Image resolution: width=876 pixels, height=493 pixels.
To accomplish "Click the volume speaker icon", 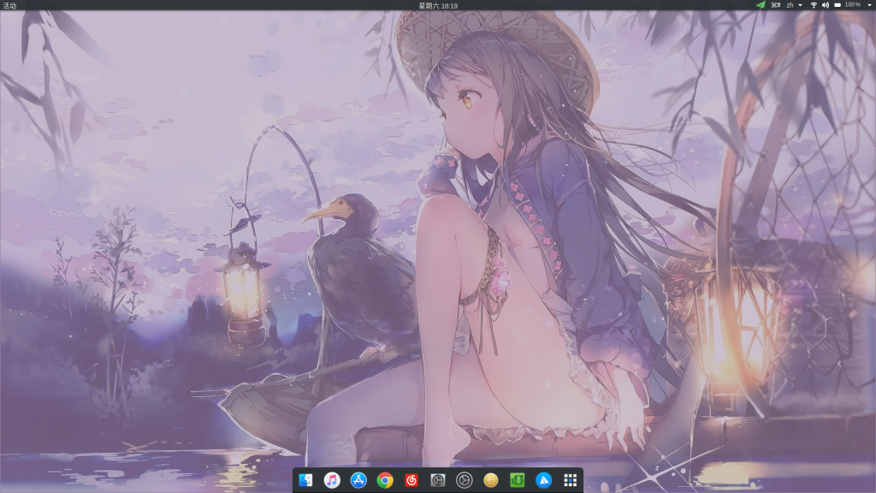I will point(826,5).
